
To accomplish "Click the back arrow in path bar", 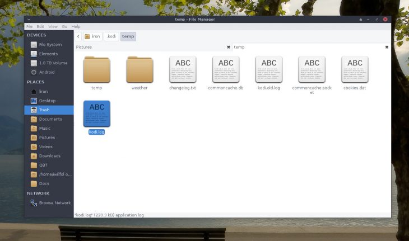I will [78, 36].
